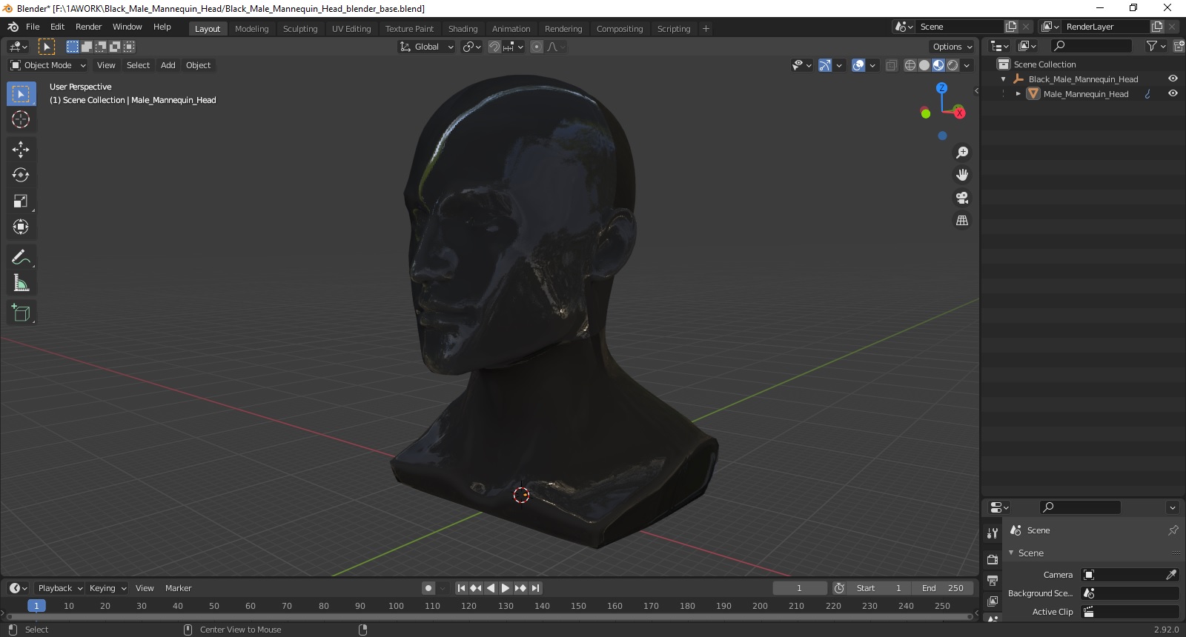Image resolution: width=1186 pixels, height=637 pixels.
Task: Click the outliner filter funnel icon
Action: [1151, 46]
